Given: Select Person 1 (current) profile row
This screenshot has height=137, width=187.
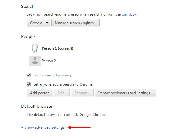Looking at the screenshot, I should coord(107,48).
